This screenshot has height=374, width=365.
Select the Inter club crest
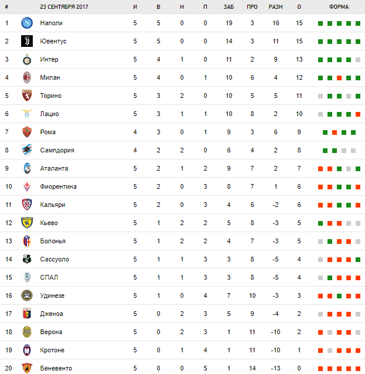[26, 59]
